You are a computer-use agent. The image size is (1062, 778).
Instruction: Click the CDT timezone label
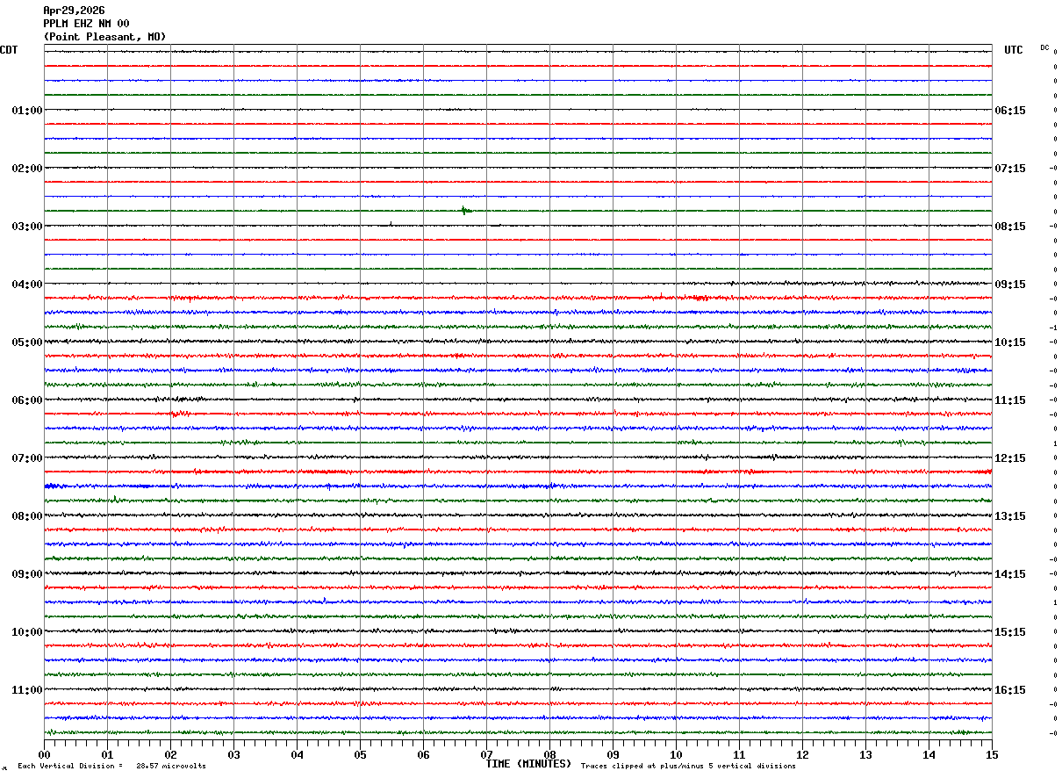coord(9,50)
